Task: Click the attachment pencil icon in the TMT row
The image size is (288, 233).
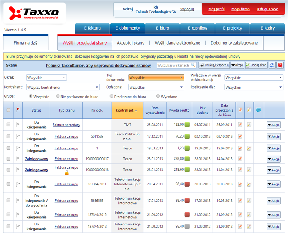Action: tap(240, 125)
